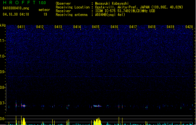This screenshot has width=196, height=125.
Task: Click the bright meteor echo near 0411
Action: (23, 106)
